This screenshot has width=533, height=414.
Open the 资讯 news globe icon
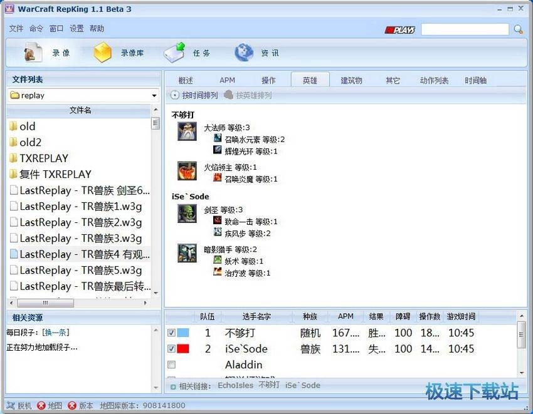(244, 53)
